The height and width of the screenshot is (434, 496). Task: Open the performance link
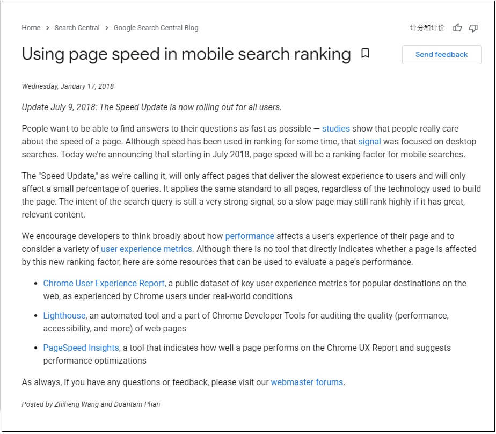pos(250,236)
